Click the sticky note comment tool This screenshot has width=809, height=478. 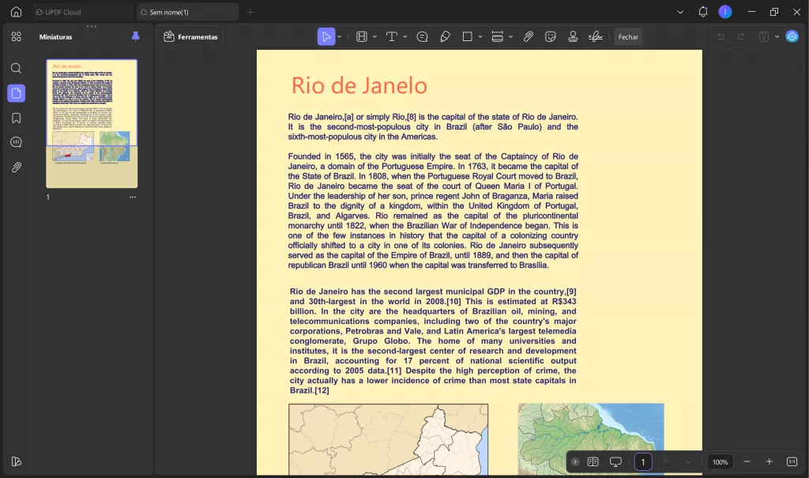pyautogui.click(x=422, y=36)
